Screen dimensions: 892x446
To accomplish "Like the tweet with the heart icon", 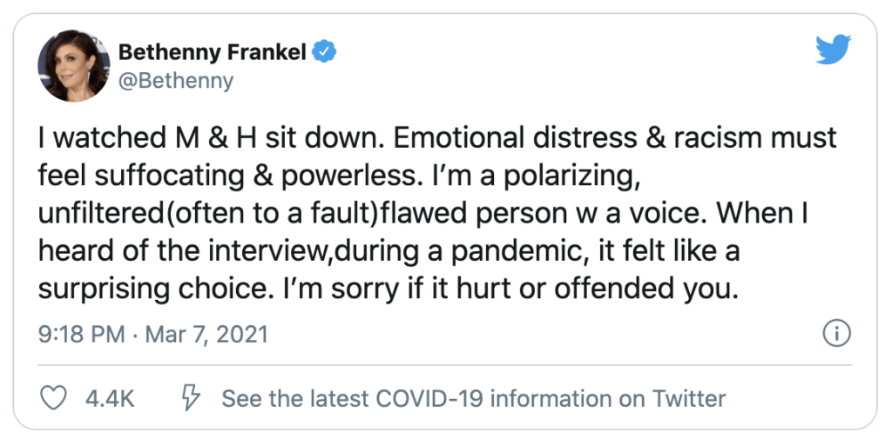I will click(54, 398).
